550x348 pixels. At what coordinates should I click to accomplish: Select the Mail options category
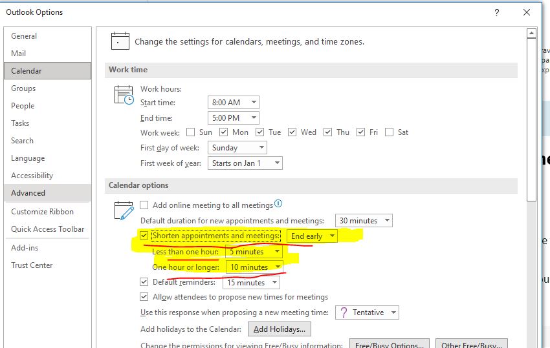click(x=47, y=53)
